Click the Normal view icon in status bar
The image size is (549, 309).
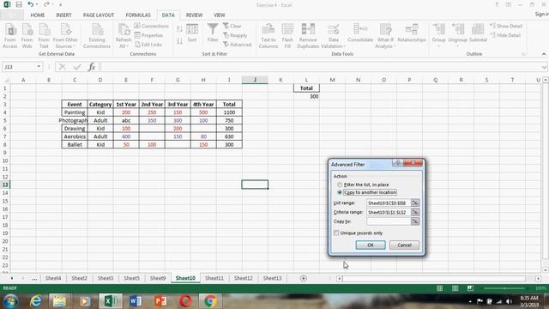[439, 288]
